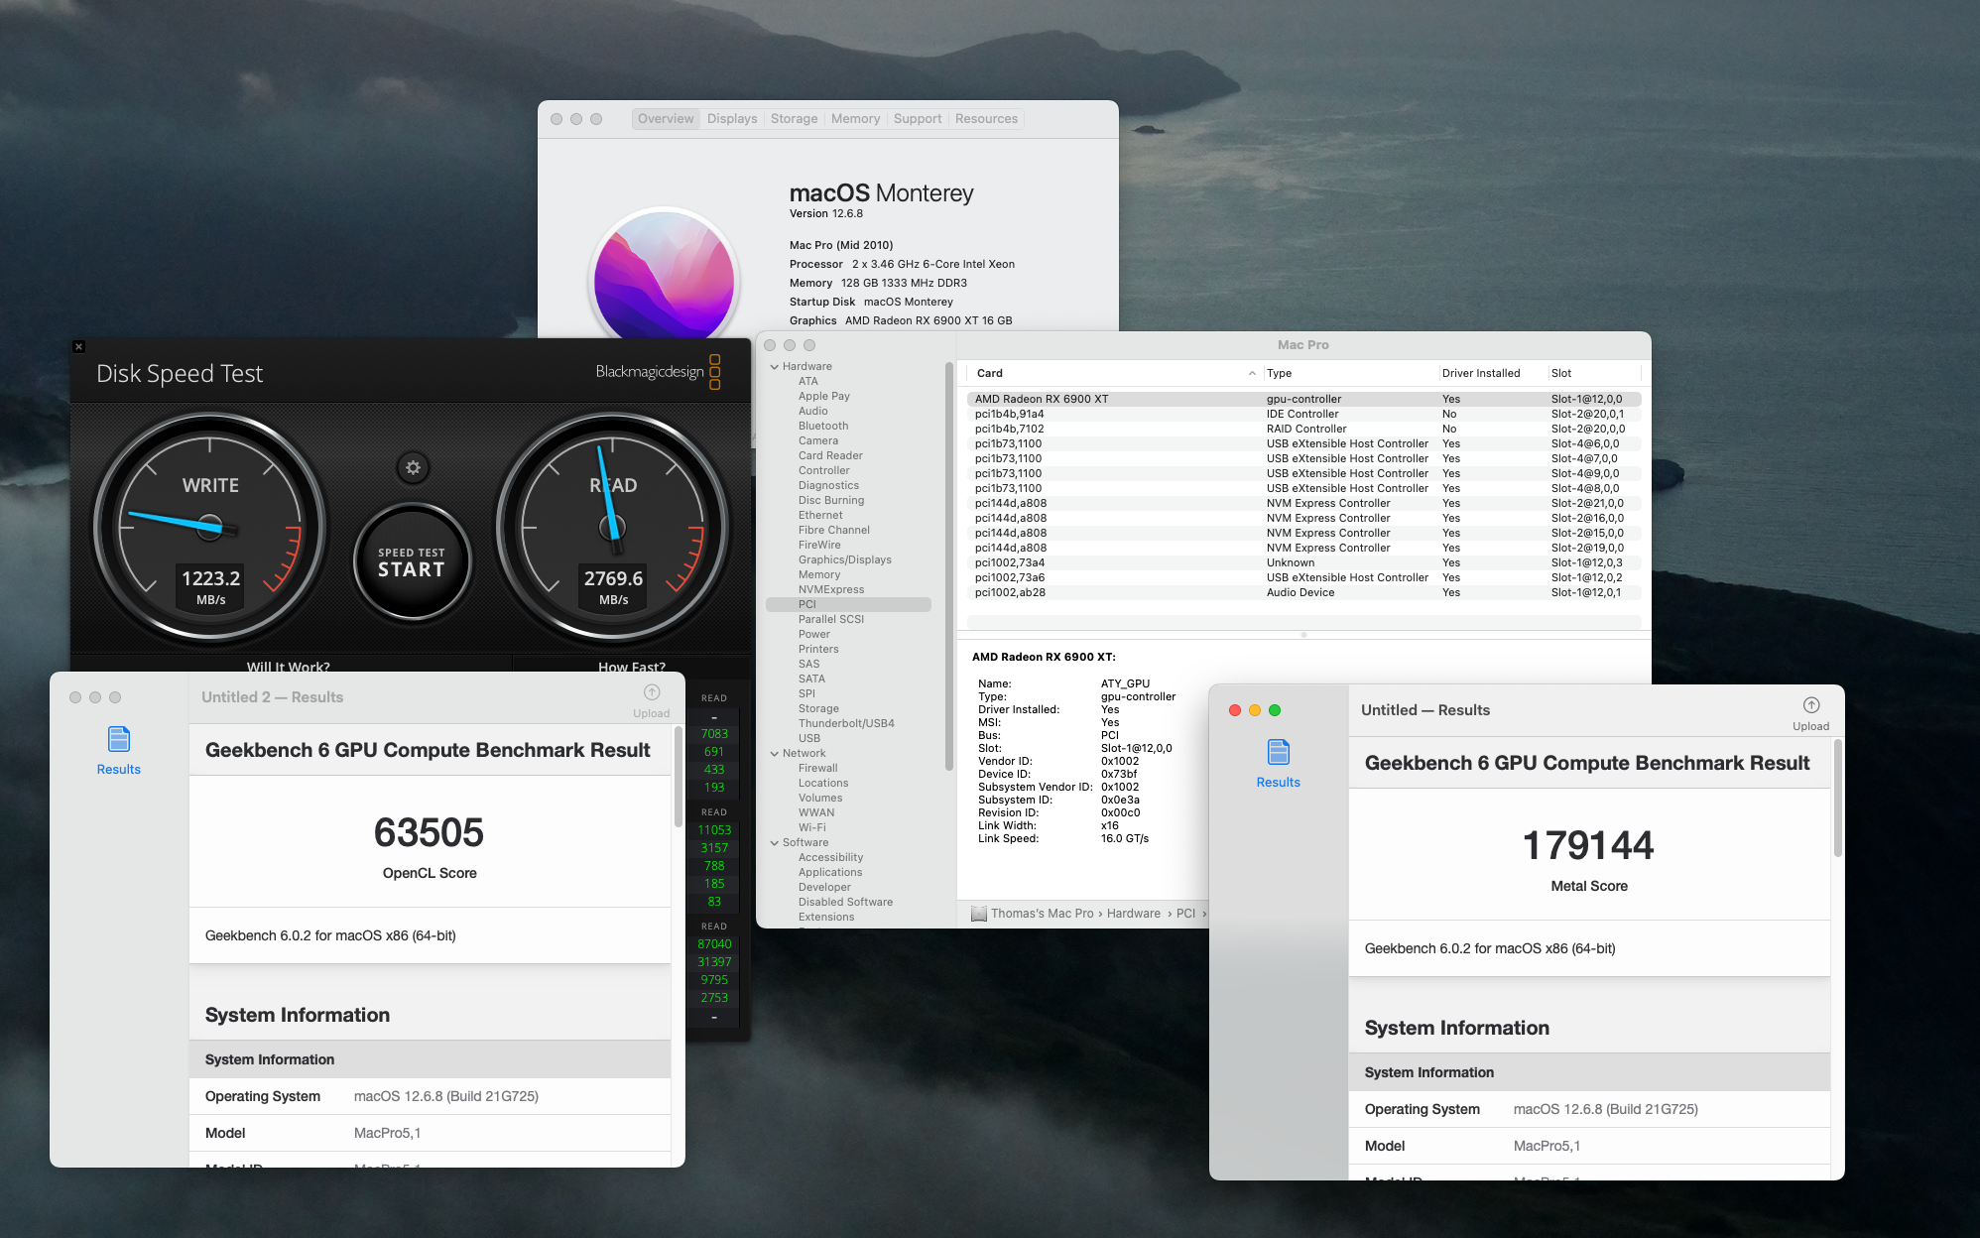The image size is (1980, 1238).
Task: Switch to the Displays tab
Action: click(x=732, y=119)
